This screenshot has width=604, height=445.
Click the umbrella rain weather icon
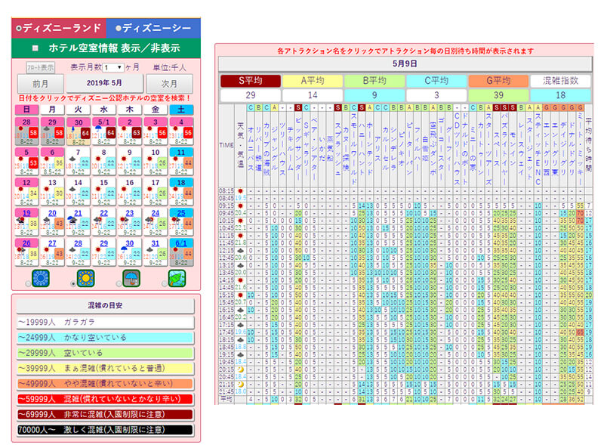tap(131, 278)
